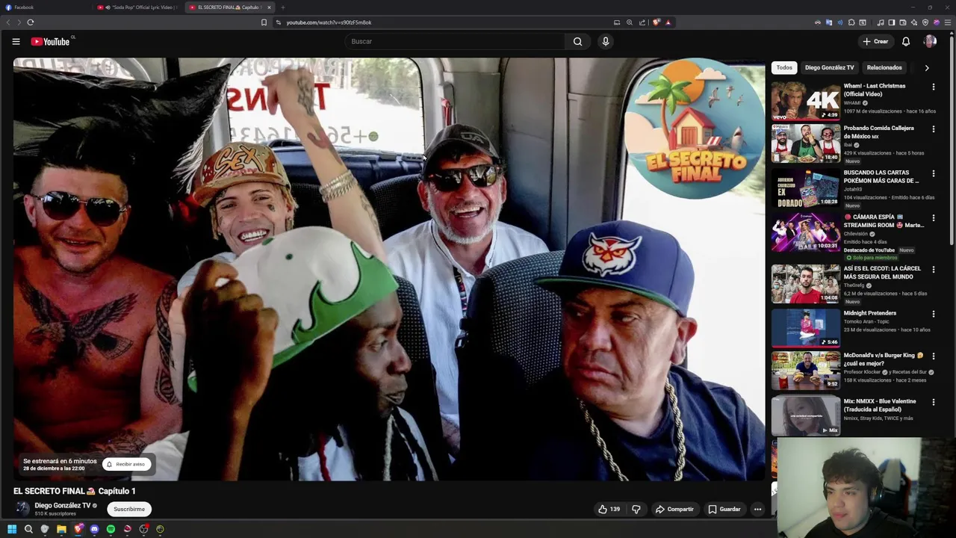Click the 'Buscar' search field
The image size is (956, 538).
pyautogui.click(x=456, y=42)
